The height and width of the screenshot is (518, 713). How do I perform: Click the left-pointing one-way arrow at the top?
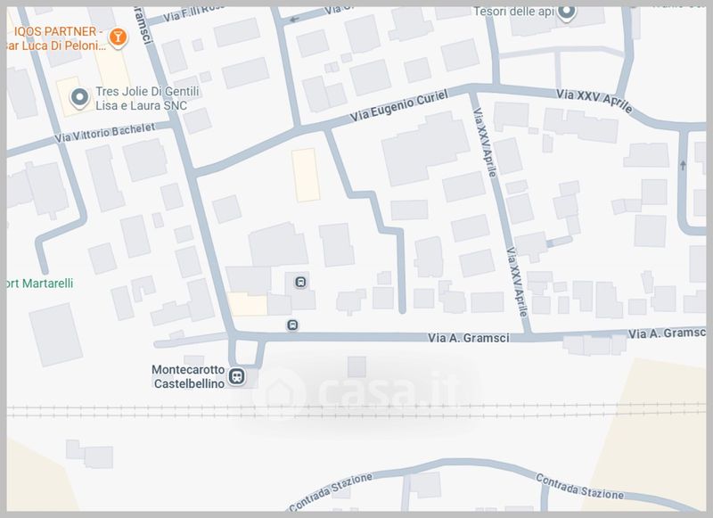[x=296, y=16]
